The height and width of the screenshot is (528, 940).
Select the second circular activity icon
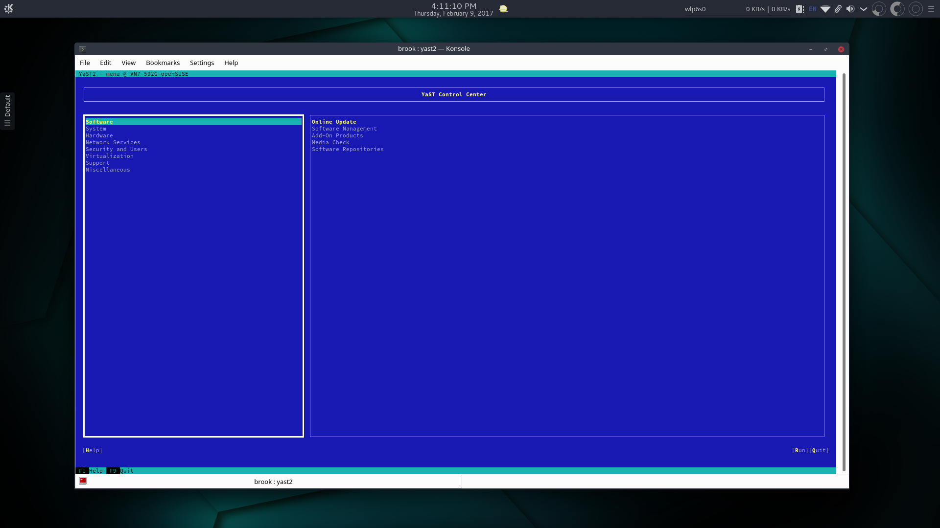pos(897,9)
